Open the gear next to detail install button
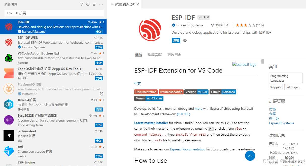The image size is (306, 166). tap(185, 40)
